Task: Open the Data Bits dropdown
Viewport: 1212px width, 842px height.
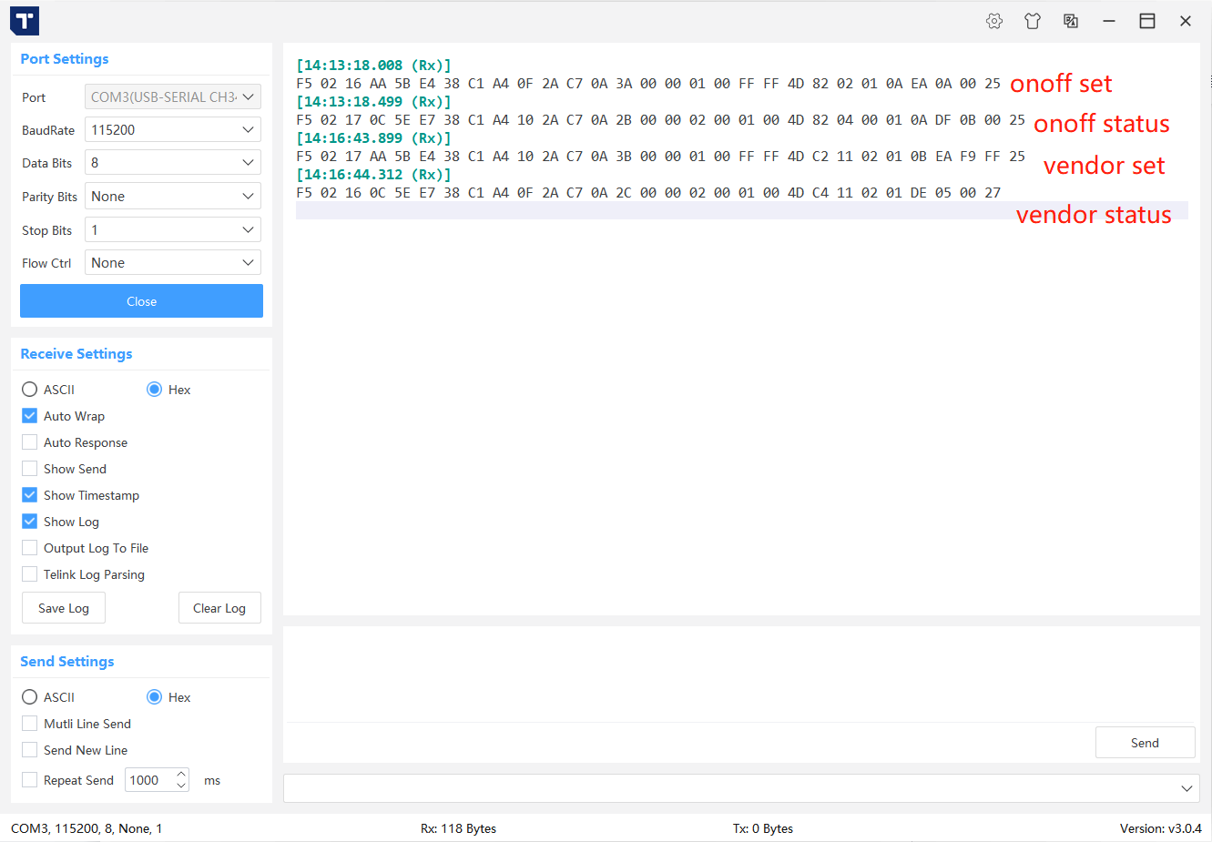Action: [x=173, y=162]
